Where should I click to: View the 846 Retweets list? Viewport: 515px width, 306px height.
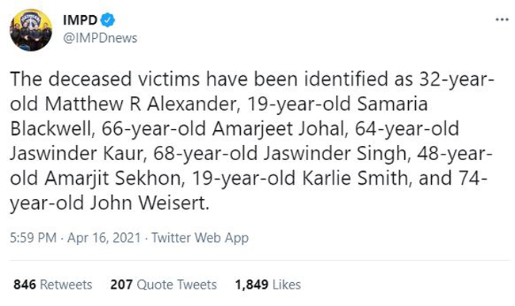[x=53, y=285]
